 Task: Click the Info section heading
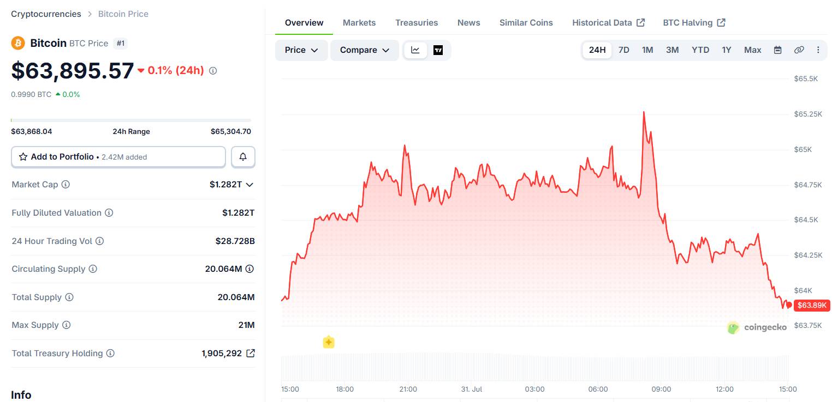pos(21,395)
